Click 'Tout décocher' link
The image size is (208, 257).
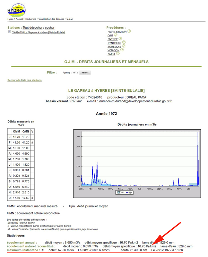(x=33, y=28)
